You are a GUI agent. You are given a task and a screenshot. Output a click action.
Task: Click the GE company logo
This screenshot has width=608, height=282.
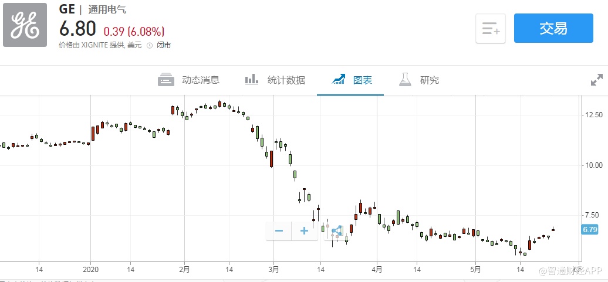click(x=25, y=25)
